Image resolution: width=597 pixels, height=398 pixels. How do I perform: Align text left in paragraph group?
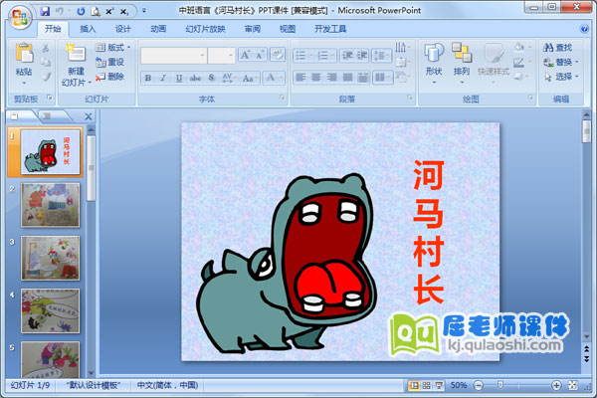tap(300, 78)
